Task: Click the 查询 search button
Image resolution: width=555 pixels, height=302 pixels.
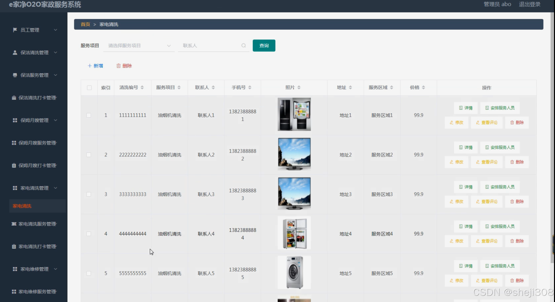Action: pos(264,45)
